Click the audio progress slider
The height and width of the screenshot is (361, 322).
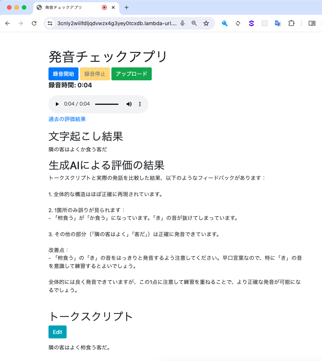(x=107, y=104)
